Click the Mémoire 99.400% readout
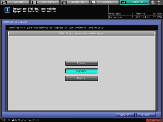Screen dimensions: 163x122 coord(149,14)
